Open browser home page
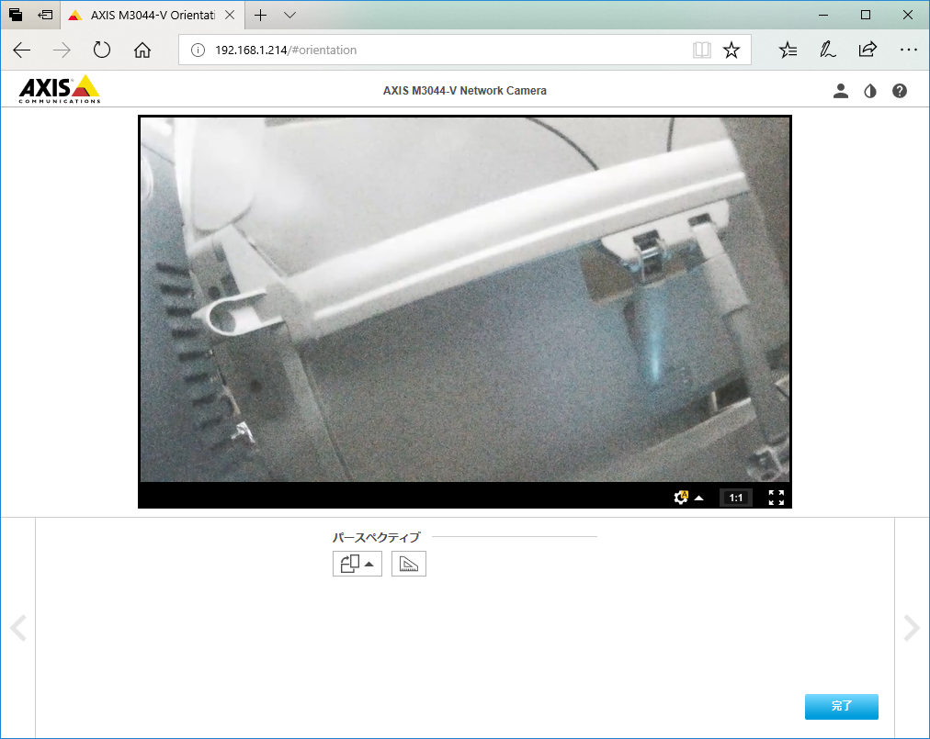This screenshot has width=930, height=739. 142,50
